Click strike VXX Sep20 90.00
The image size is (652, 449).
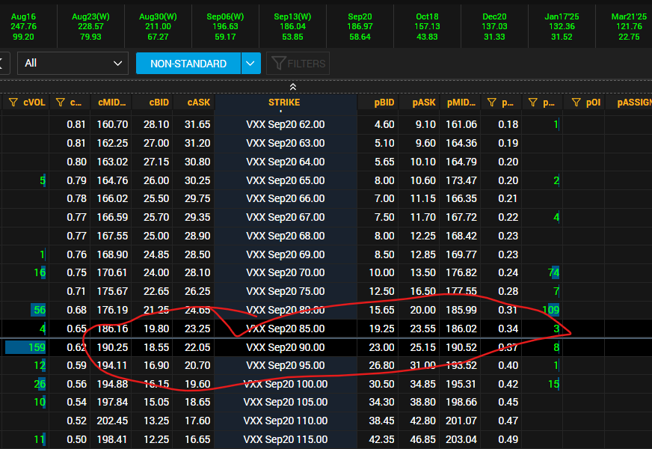[x=286, y=347]
